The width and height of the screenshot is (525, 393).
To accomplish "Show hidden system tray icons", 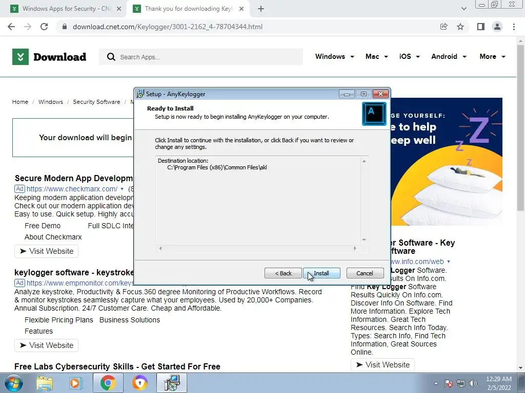I will coord(436,383).
